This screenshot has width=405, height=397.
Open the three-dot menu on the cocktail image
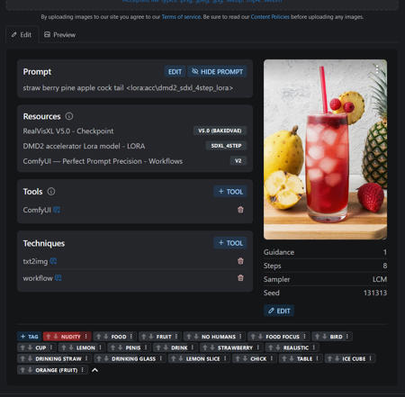coord(377,69)
